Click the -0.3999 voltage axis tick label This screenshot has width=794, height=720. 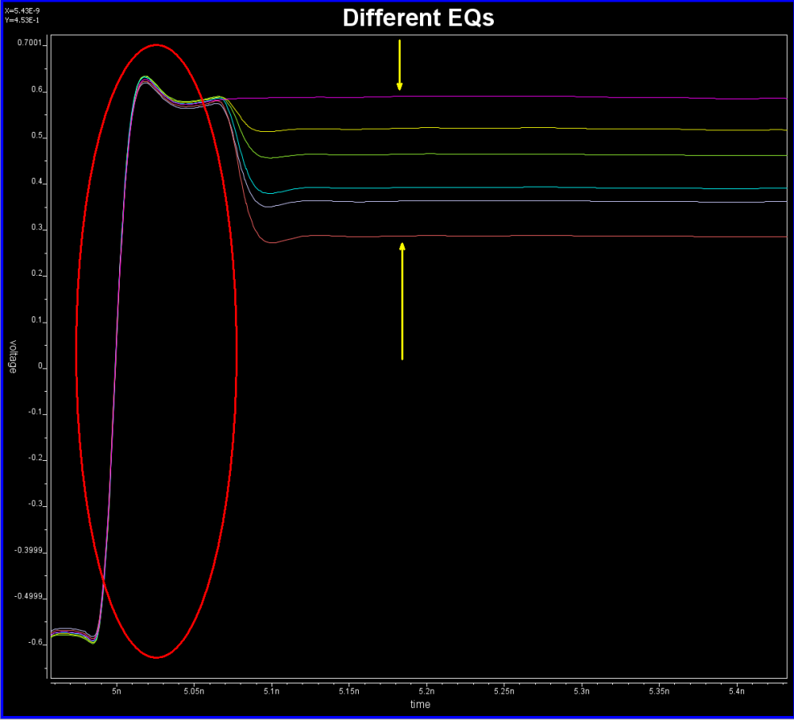(29, 551)
